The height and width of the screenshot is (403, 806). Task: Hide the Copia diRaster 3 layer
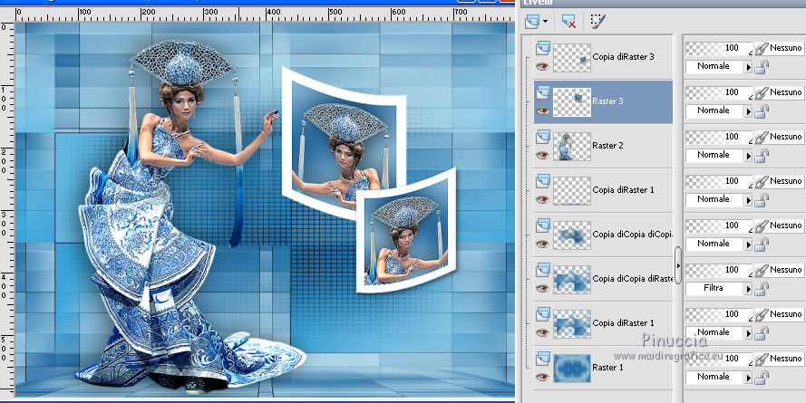542,66
